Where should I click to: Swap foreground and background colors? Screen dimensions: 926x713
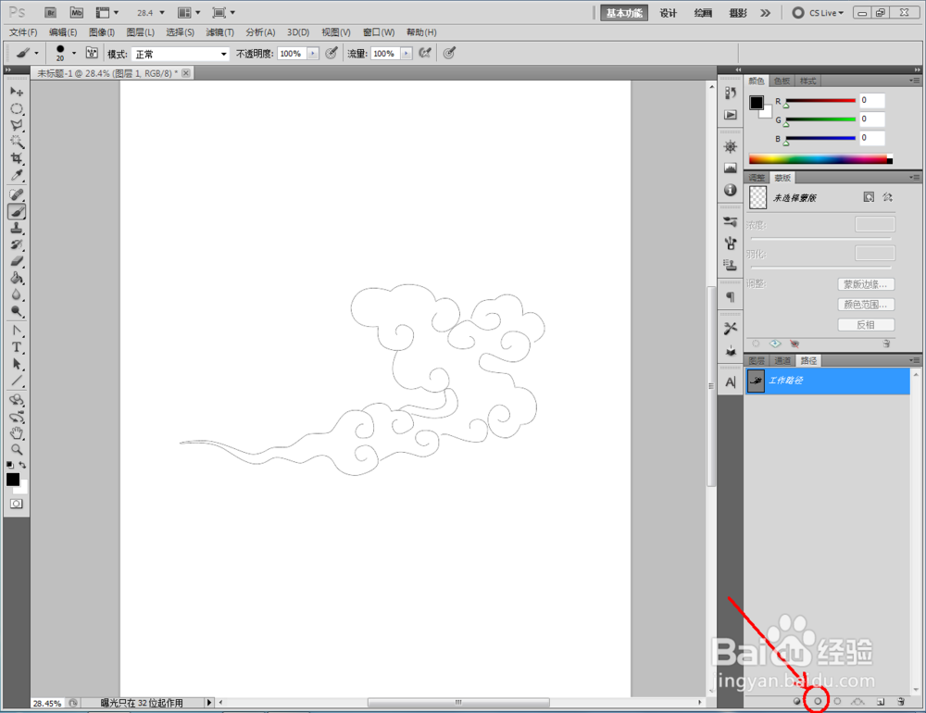[x=22, y=465]
